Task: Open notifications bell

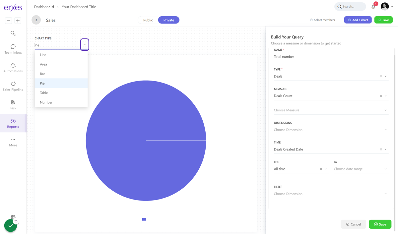Action: 373,7
